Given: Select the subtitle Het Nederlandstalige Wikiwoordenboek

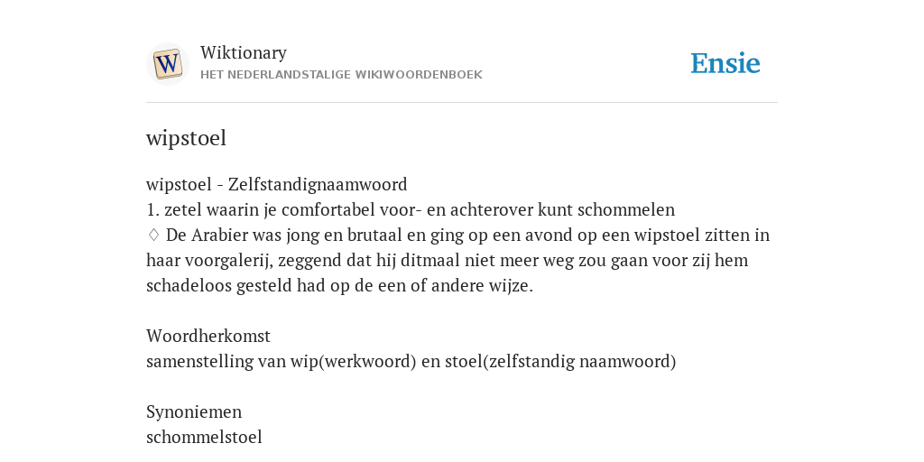Looking at the screenshot, I should [x=341, y=75].
